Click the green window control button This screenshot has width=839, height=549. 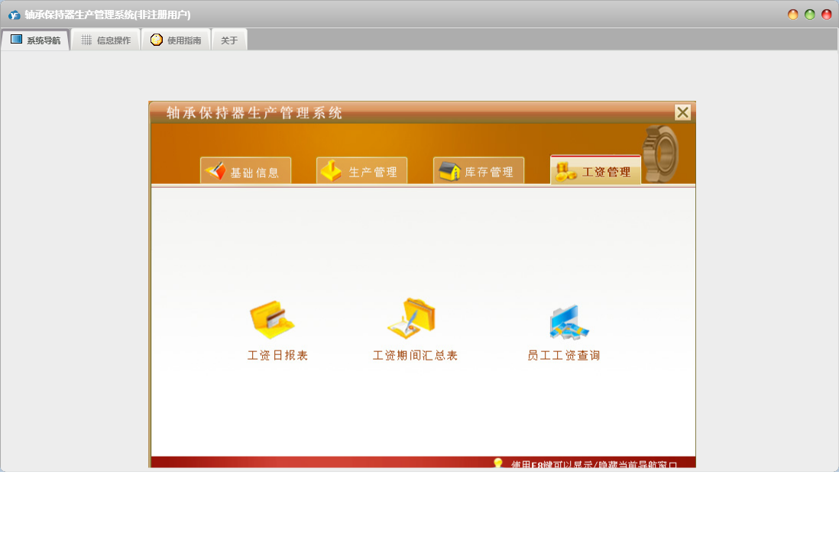(x=810, y=15)
